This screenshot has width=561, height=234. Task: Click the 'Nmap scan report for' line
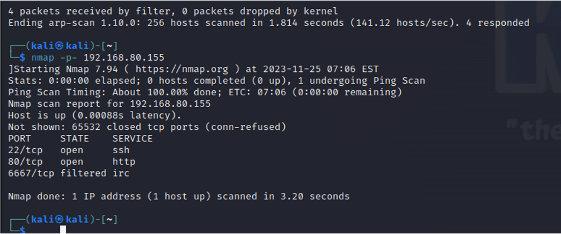109,104
